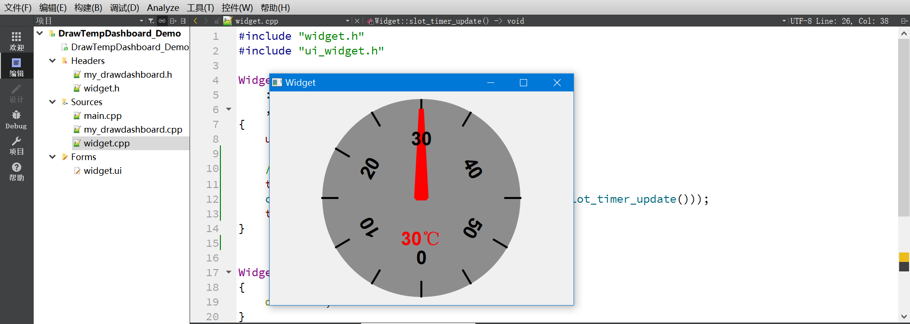Collapse the Sources folder
The width and height of the screenshot is (910, 324).
coord(53,102)
